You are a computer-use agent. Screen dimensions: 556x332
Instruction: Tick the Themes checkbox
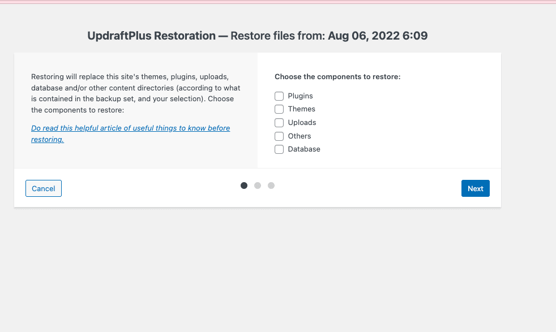(x=279, y=109)
